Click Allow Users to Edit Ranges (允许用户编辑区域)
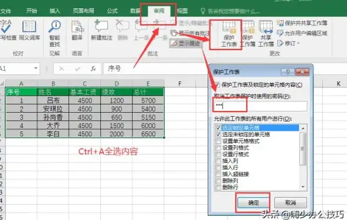This screenshot has width=347, height=220. pyautogui.click(x=302, y=33)
